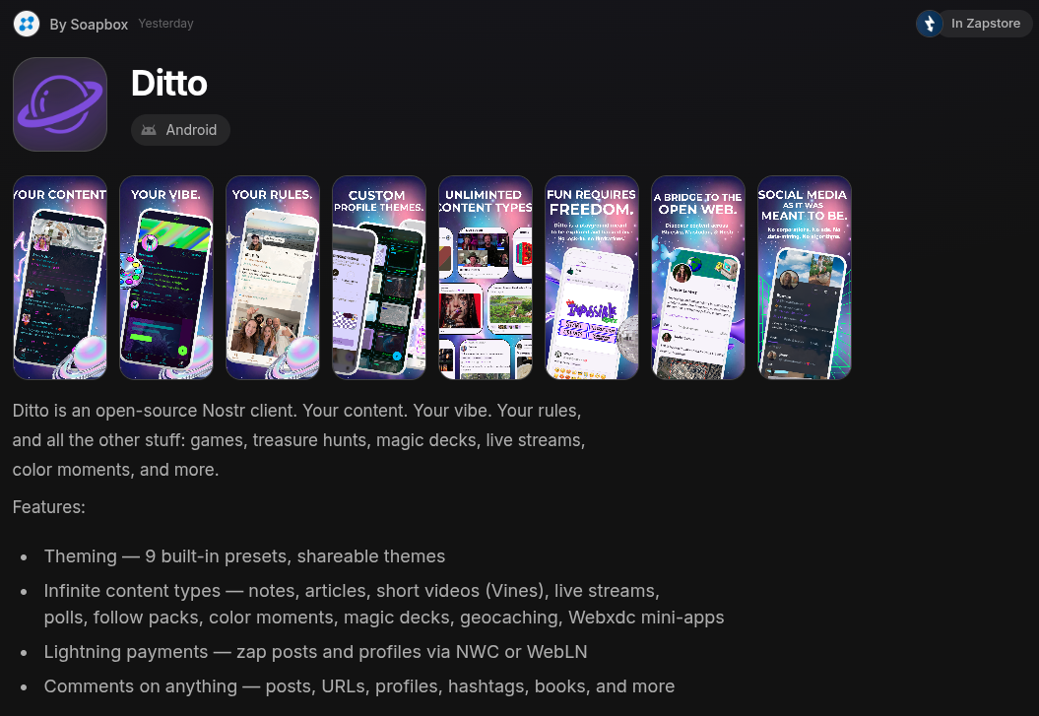The image size is (1039, 716).
Task: Click the Zapstore lightning logo icon
Action: tap(929, 24)
